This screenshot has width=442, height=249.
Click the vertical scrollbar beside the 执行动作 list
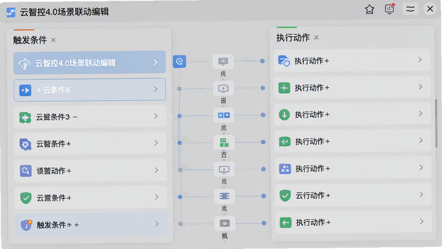point(436,123)
